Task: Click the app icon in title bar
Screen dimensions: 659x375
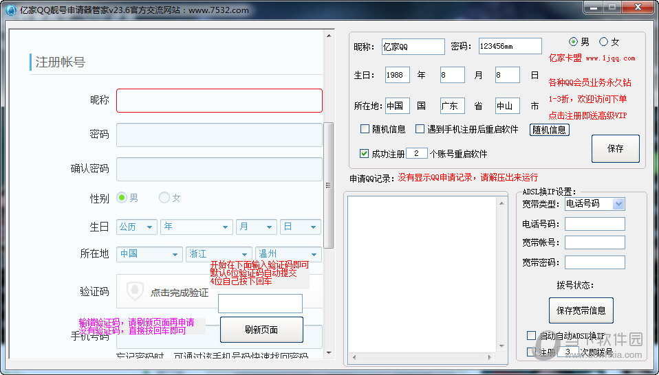Action: coord(10,10)
